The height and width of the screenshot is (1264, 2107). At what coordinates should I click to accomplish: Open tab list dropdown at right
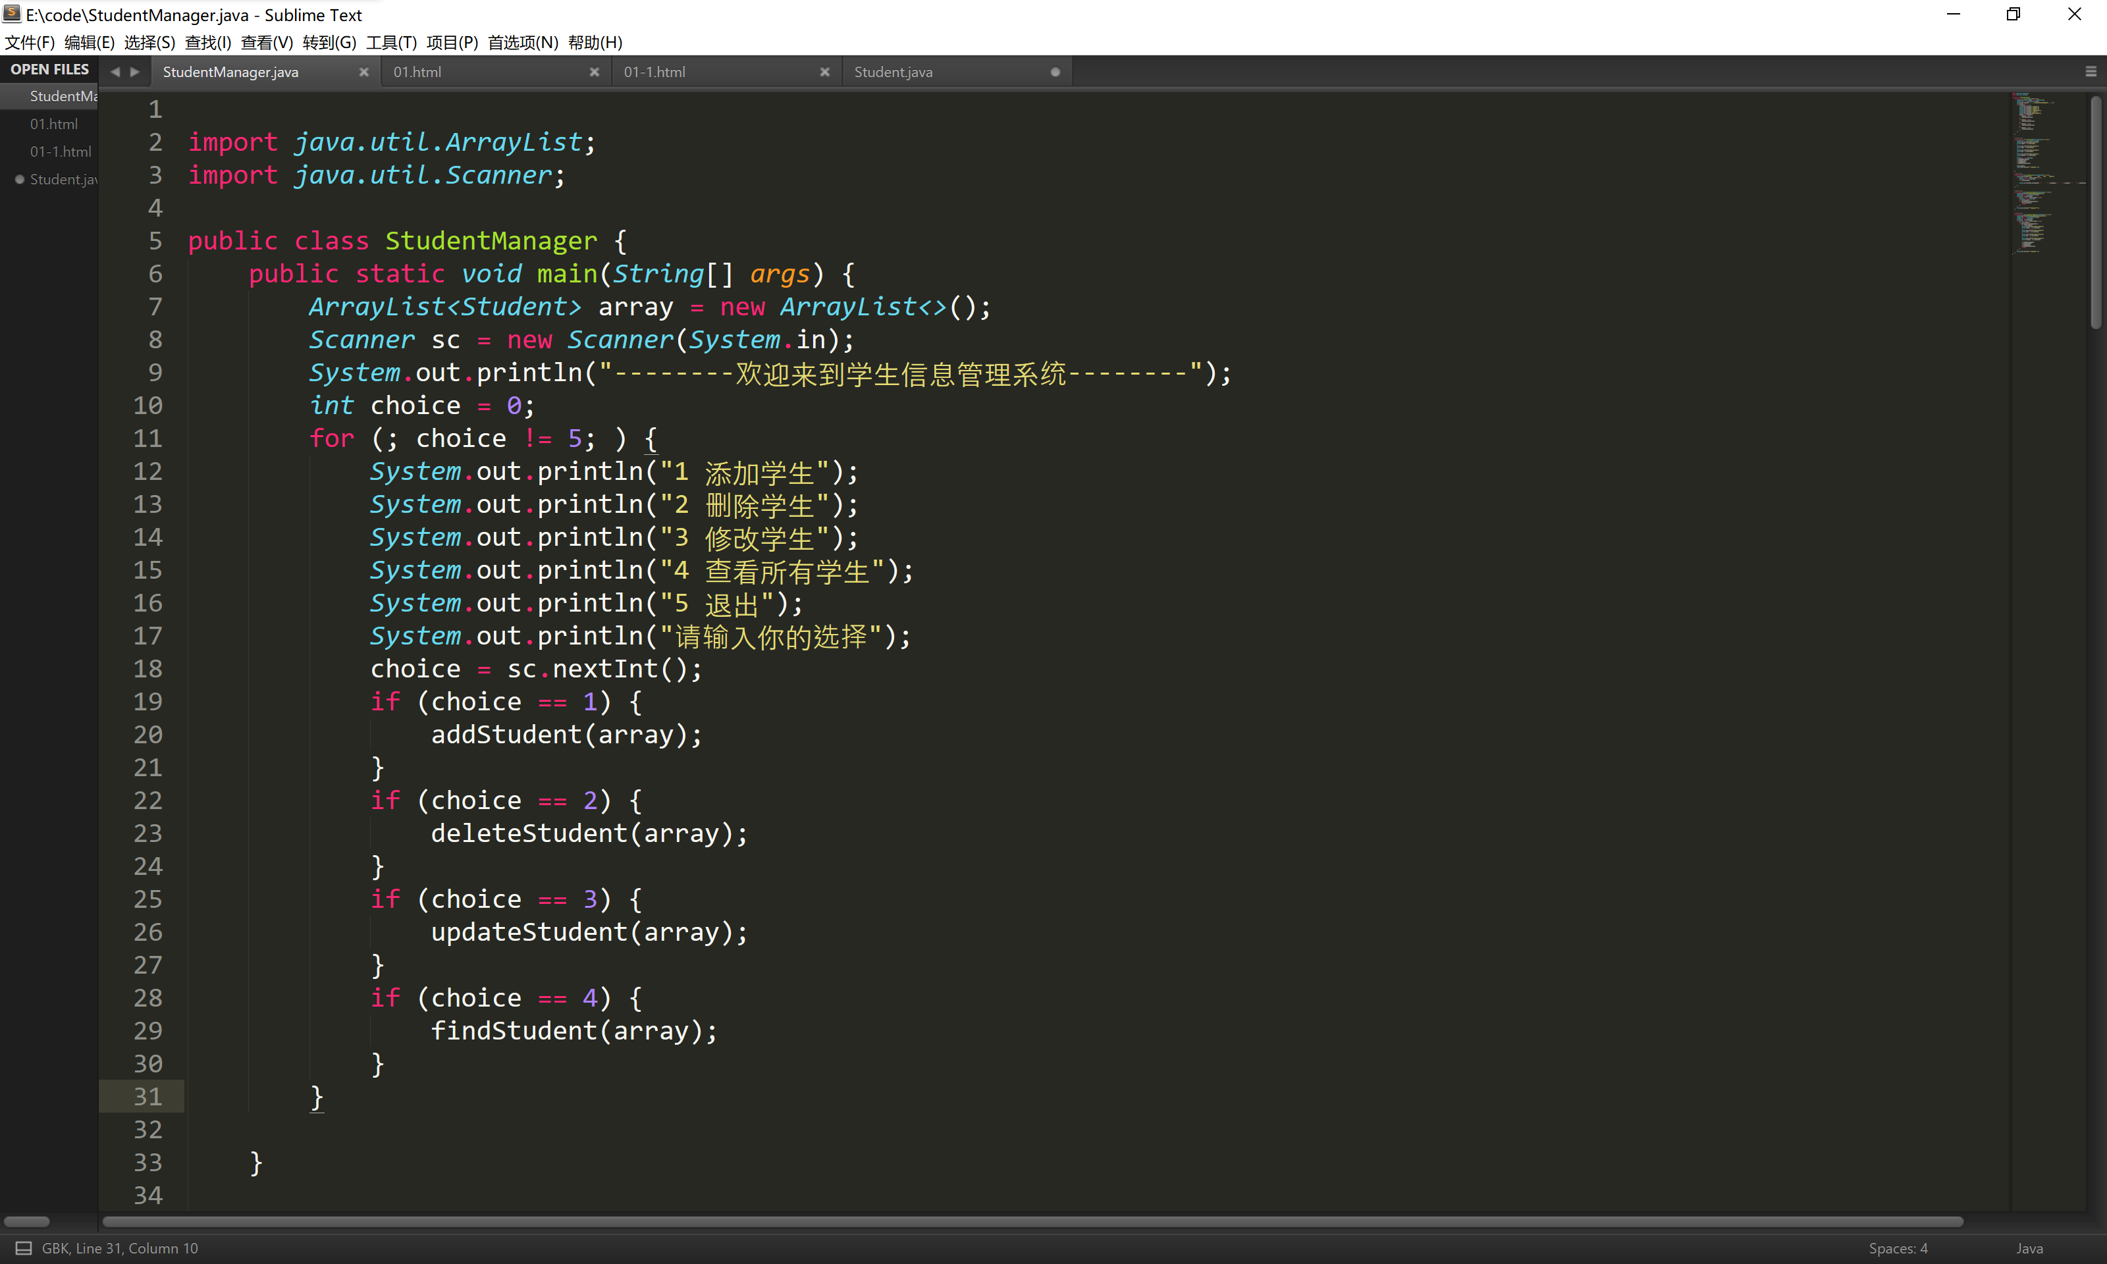[x=2090, y=72]
